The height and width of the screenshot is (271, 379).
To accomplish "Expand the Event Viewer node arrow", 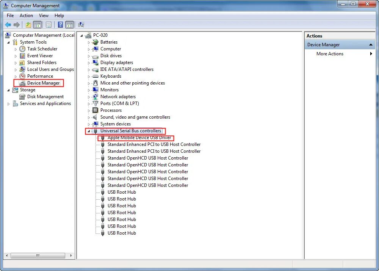I will pyautogui.click(x=16, y=56).
